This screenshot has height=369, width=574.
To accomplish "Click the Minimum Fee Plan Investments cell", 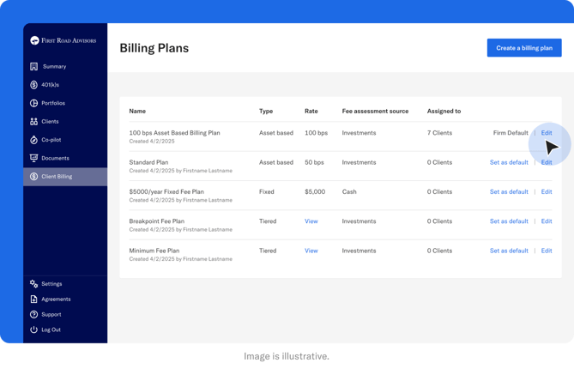I will (359, 251).
